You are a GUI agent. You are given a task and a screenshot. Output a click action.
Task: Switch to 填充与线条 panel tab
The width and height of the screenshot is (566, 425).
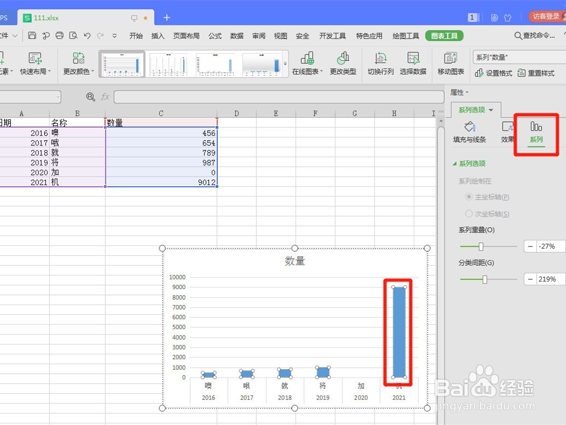coord(470,132)
